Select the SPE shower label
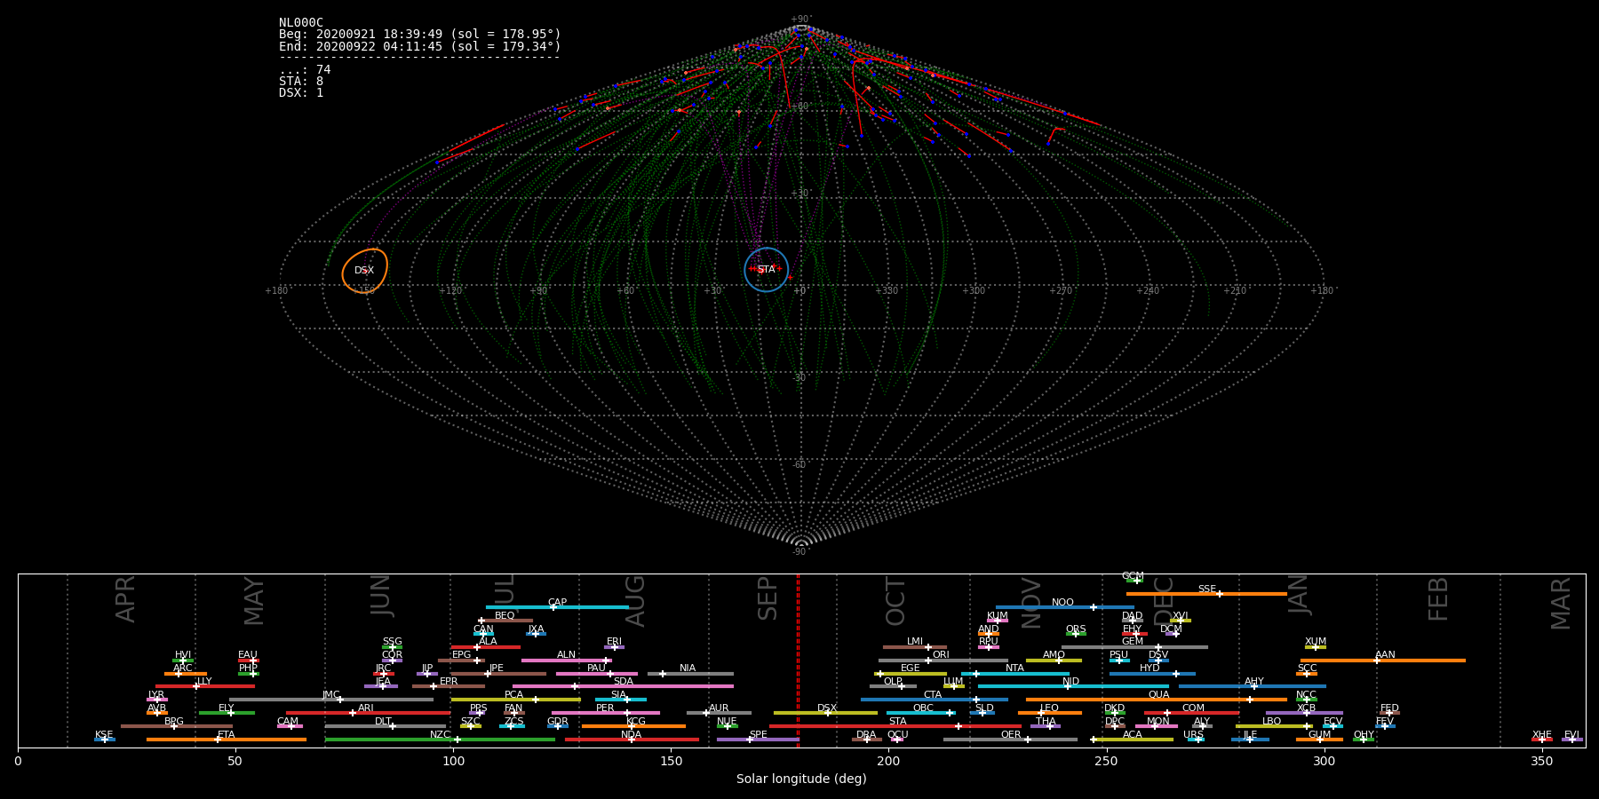This screenshot has height=799, width=1599. click(x=758, y=735)
